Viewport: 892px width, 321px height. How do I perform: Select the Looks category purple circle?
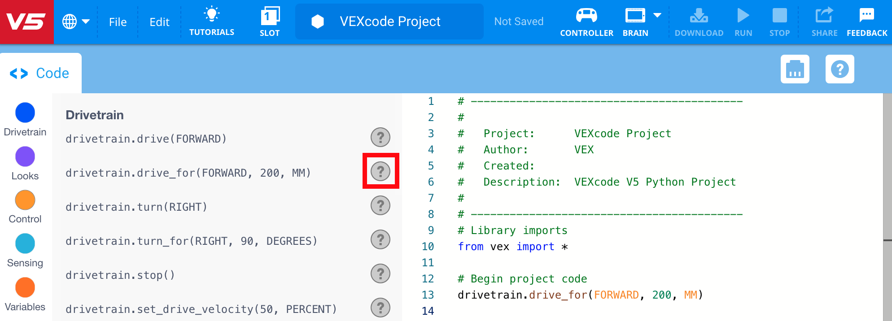pos(25,157)
